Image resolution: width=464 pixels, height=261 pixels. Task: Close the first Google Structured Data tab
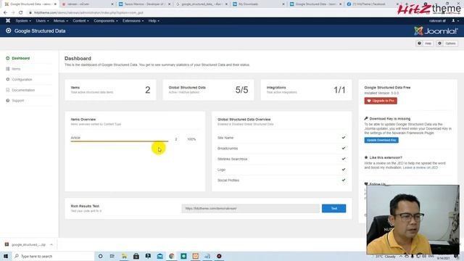click(55, 4)
